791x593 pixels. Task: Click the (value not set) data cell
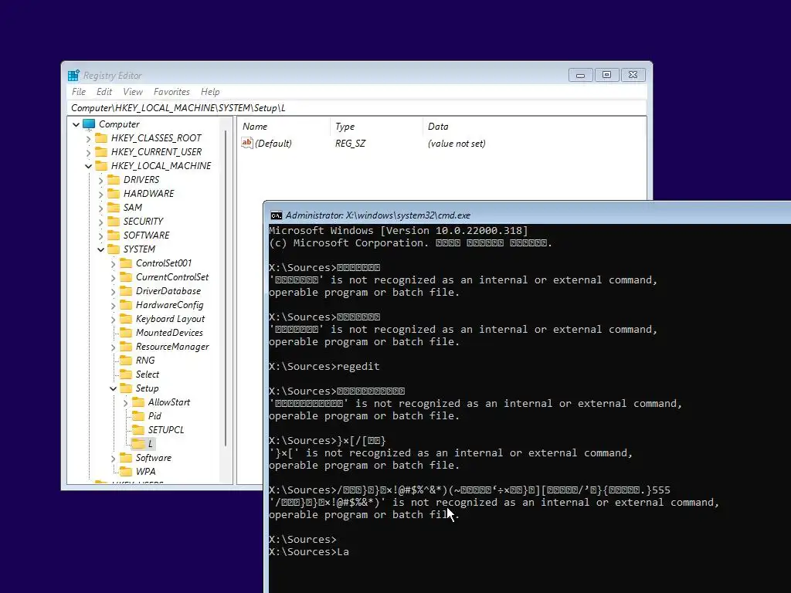coord(457,143)
